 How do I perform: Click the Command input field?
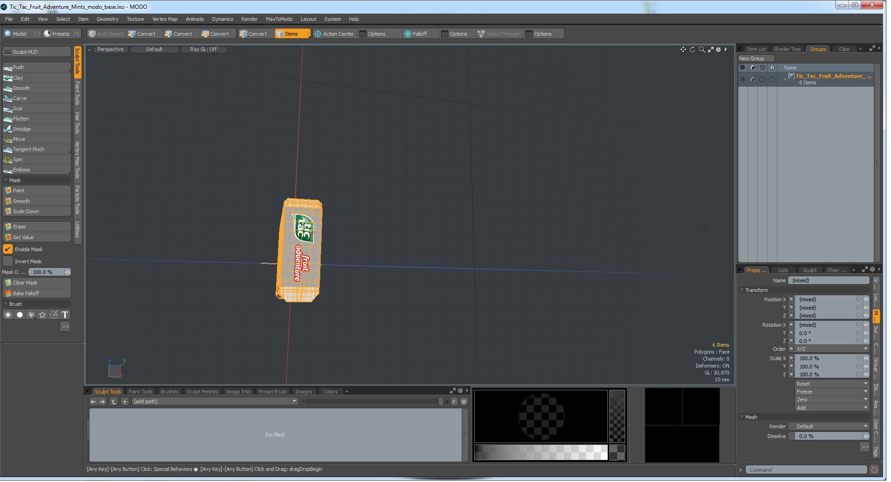pyautogui.click(x=806, y=470)
